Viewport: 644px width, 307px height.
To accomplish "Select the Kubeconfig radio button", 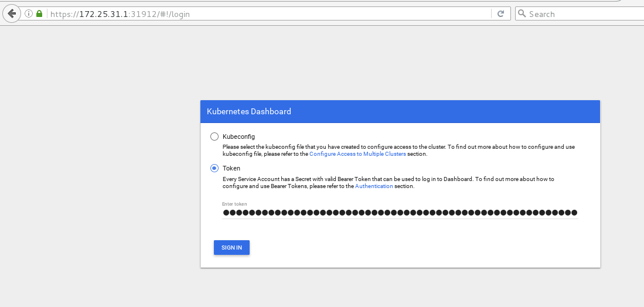I will (x=214, y=137).
